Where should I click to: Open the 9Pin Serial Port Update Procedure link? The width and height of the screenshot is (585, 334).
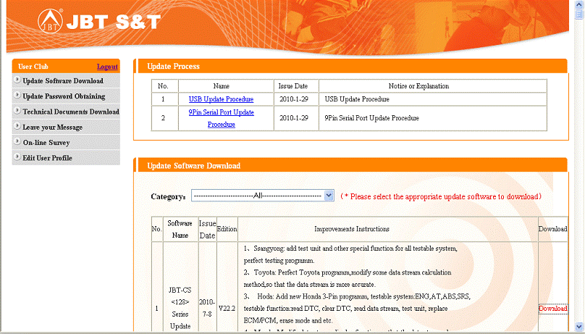tap(221, 118)
